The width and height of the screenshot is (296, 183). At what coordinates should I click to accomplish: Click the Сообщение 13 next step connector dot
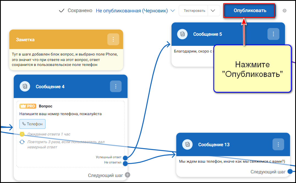[290, 172]
